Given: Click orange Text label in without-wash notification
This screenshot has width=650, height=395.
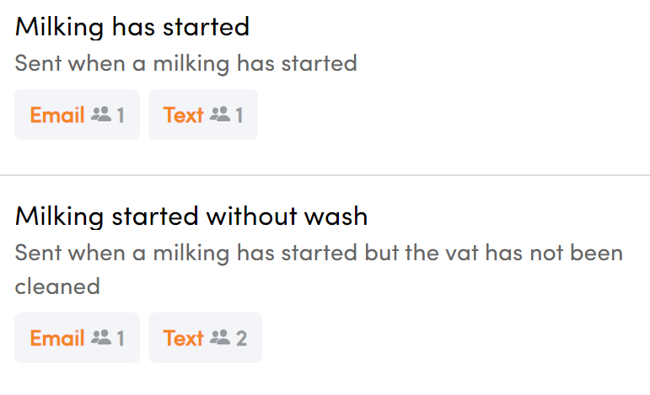Looking at the screenshot, I should [183, 338].
